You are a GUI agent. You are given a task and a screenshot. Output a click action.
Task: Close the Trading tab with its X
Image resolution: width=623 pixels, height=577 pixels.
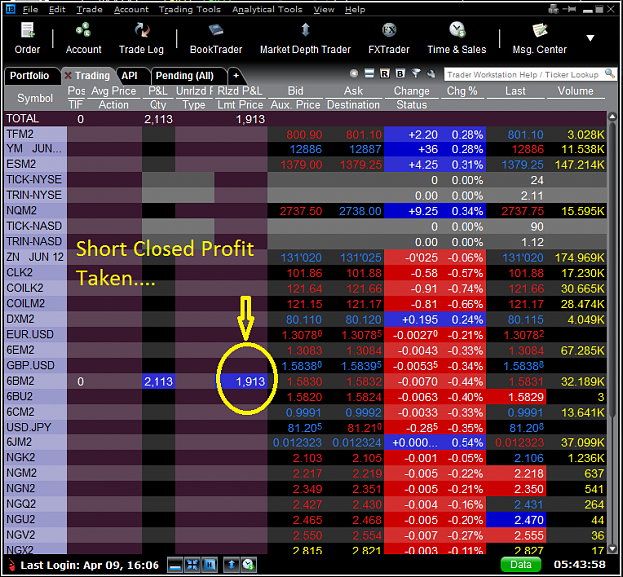click(68, 75)
